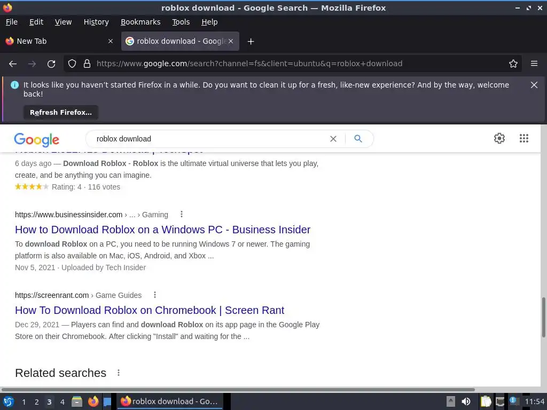Open Related searches more options

[119, 373]
